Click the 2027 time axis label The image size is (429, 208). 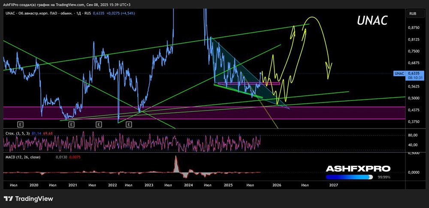pyautogui.click(x=333, y=185)
